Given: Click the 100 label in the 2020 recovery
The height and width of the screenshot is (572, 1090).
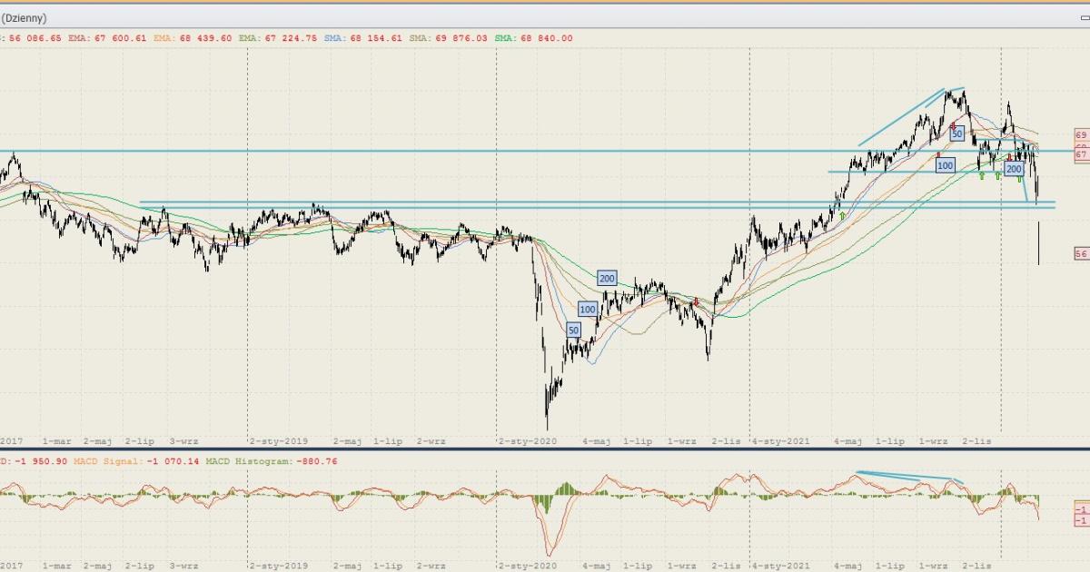Looking at the screenshot, I should [x=588, y=310].
